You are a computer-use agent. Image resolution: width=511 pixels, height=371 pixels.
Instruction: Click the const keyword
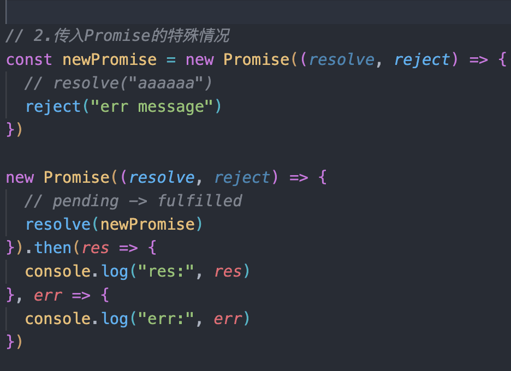pos(29,59)
